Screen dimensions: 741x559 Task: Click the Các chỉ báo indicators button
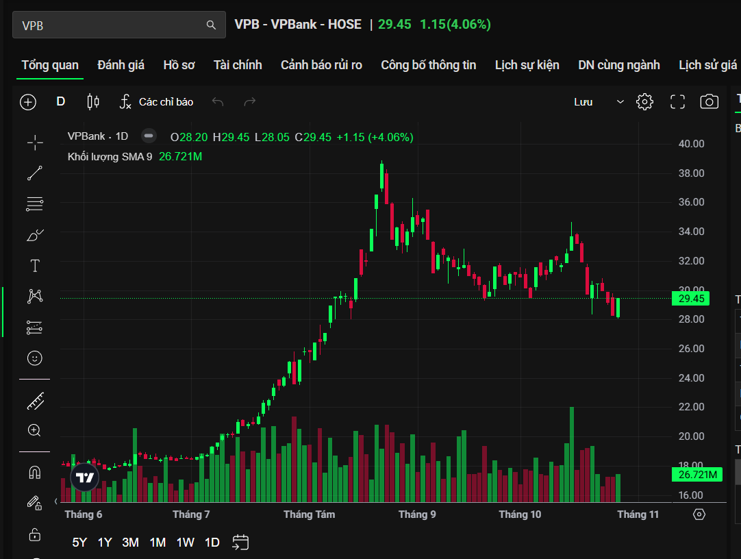[157, 102]
